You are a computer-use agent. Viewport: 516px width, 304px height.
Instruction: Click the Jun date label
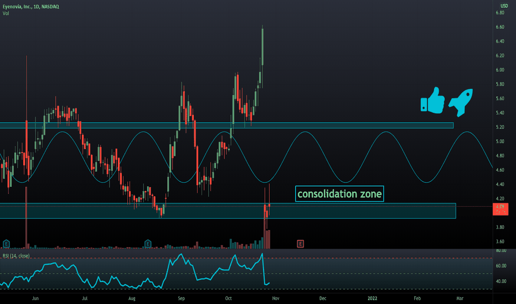point(35,298)
